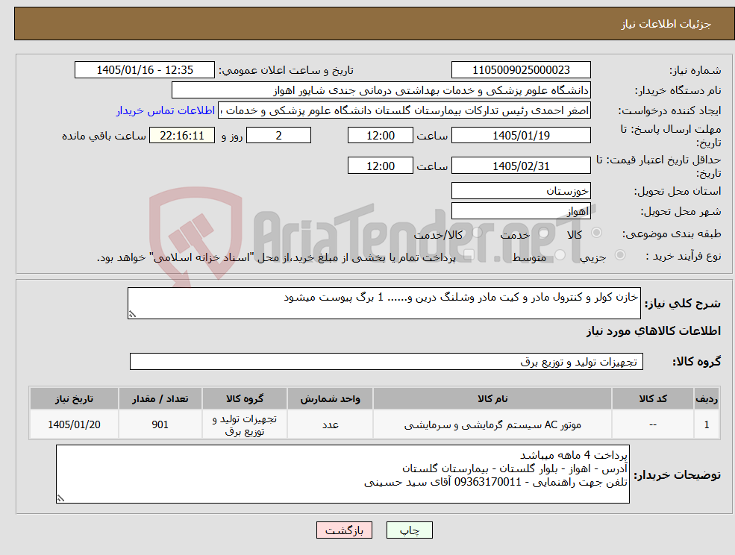Viewport: 735px width, 555px height.
Task: Click the تاریخ نیاز column header
Action: [74, 398]
